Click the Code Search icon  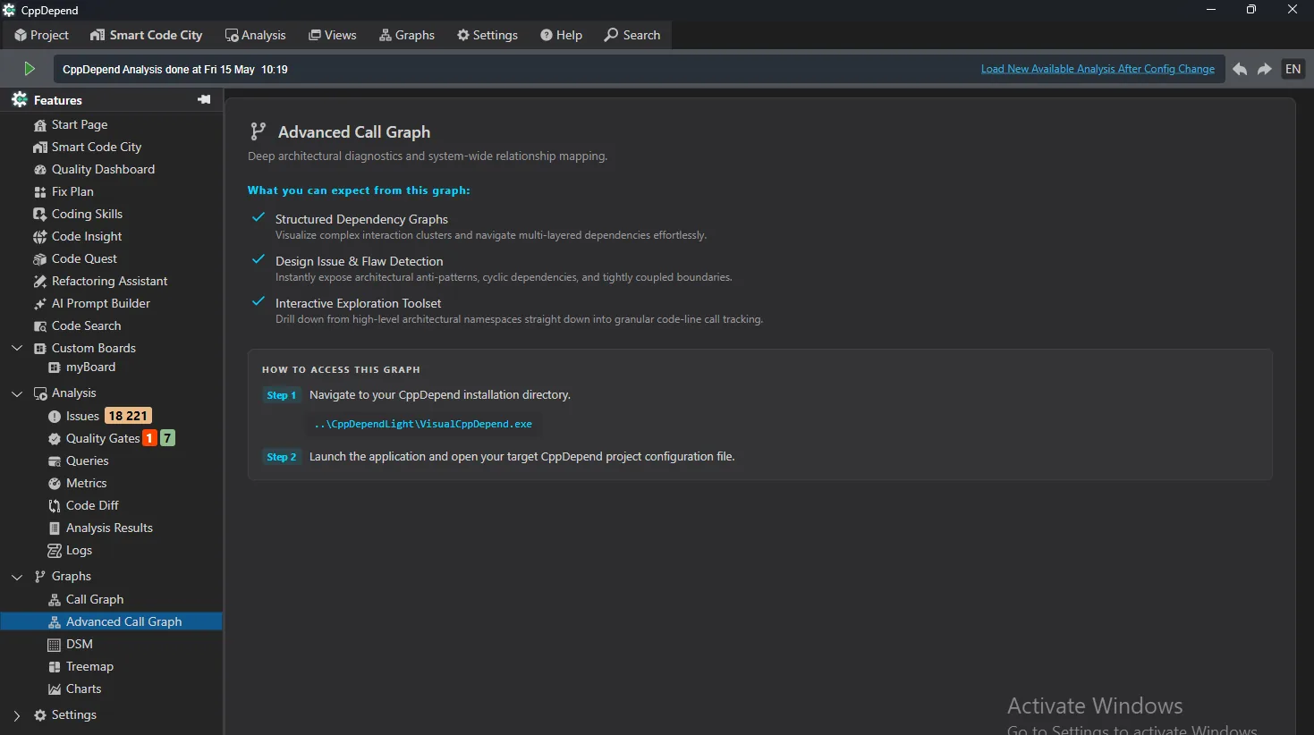40,326
